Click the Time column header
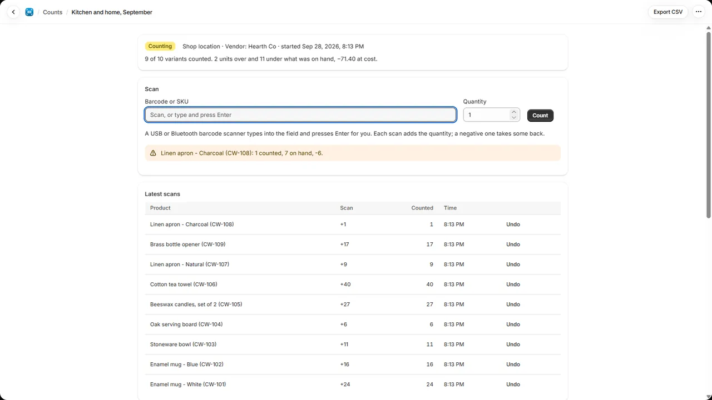Image resolution: width=712 pixels, height=400 pixels. tap(450, 208)
